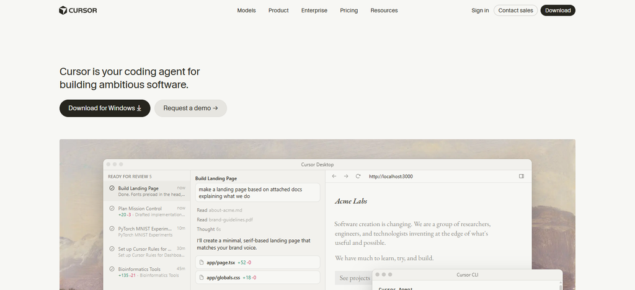
Task: Click the browser forward arrow icon
Action: point(346,177)
